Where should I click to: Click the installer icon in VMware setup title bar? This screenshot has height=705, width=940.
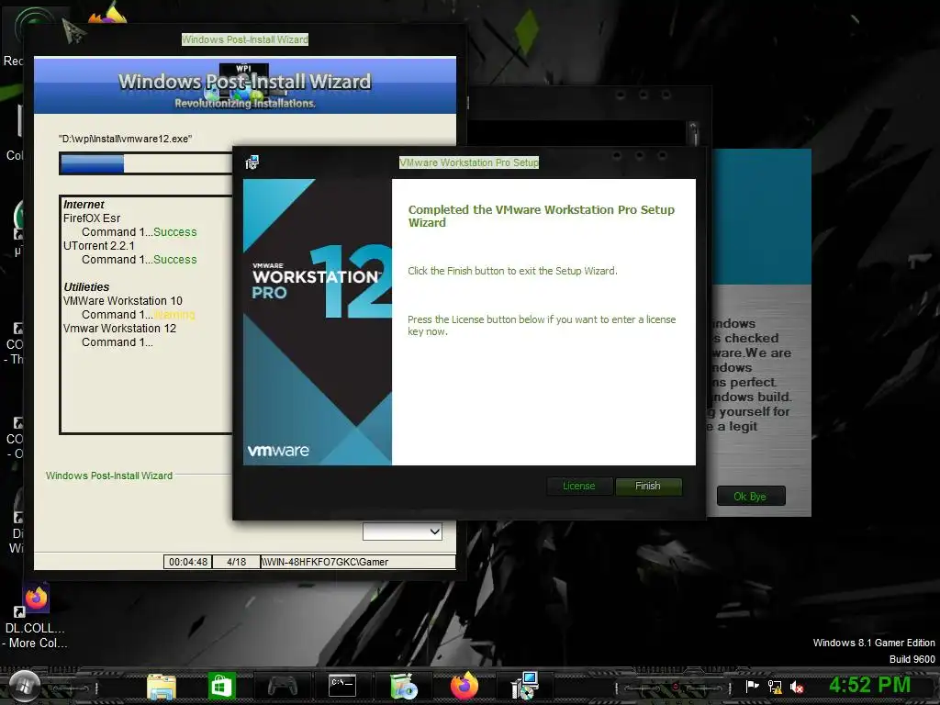[x=252, y=162]
